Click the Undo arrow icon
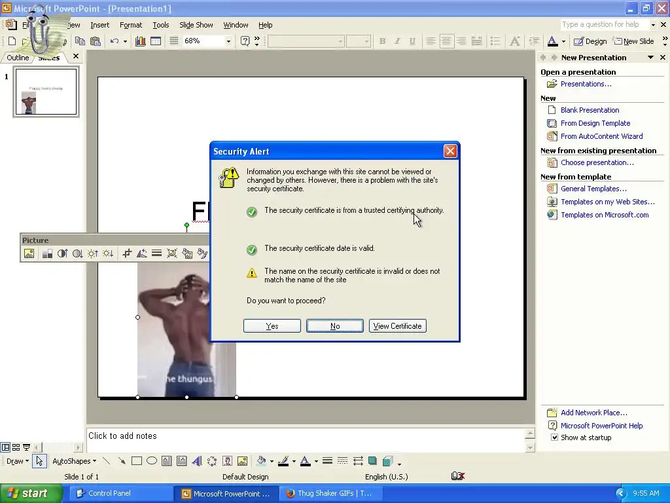The width and height of the screenshot is (670, 503). [x=114, y=41]
